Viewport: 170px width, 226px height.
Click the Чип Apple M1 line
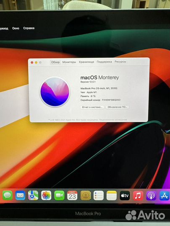(89, 92)
